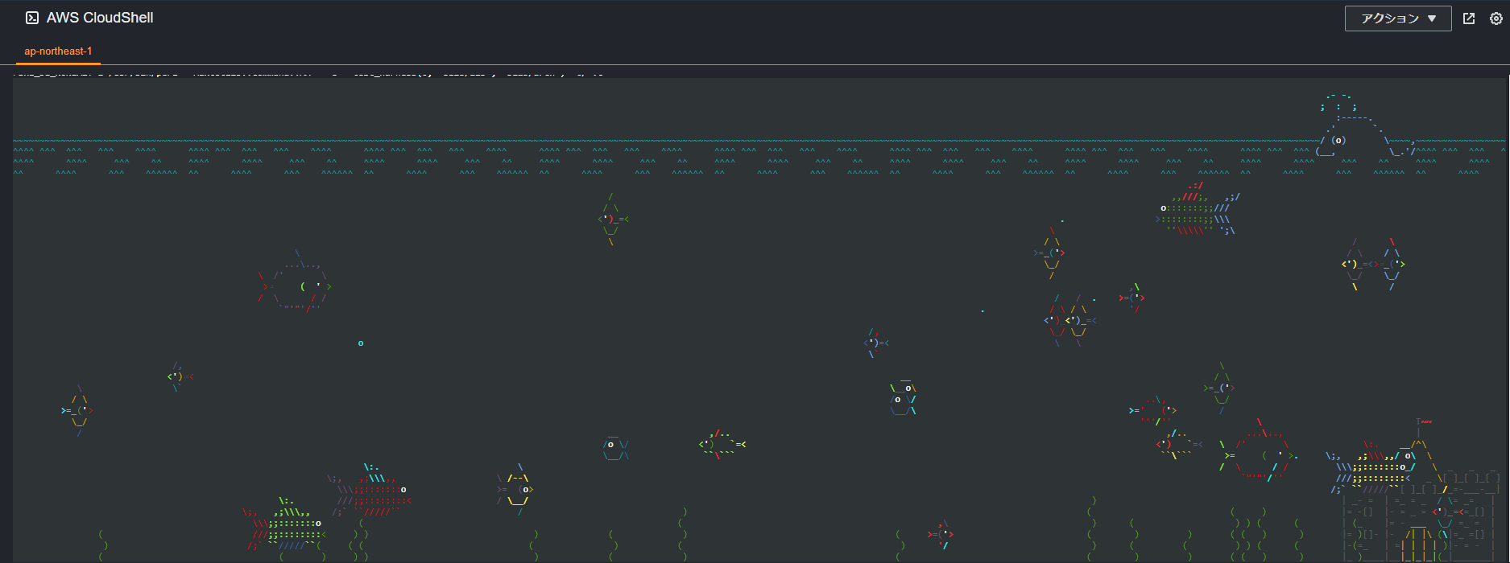The height and width of the screenshot is (563, 1510).
Task: Click the AWS CloudShell title text
Action: (x=100, y=18)
